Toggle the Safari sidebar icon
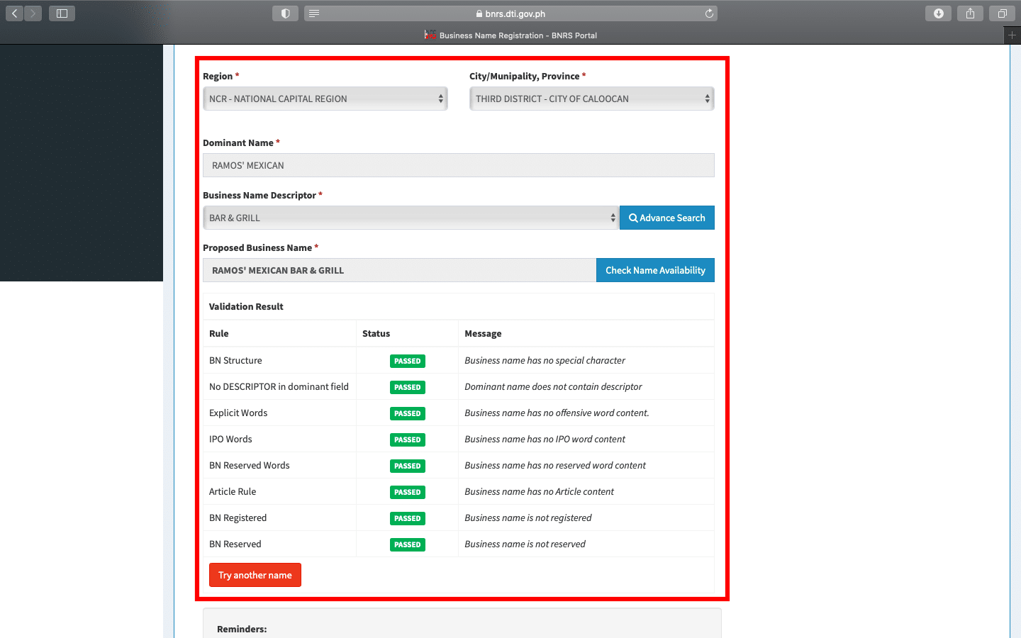The height and width of the screenshot is (638, 1021). point(62,13)
